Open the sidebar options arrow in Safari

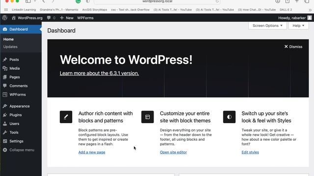coord(35,1)
